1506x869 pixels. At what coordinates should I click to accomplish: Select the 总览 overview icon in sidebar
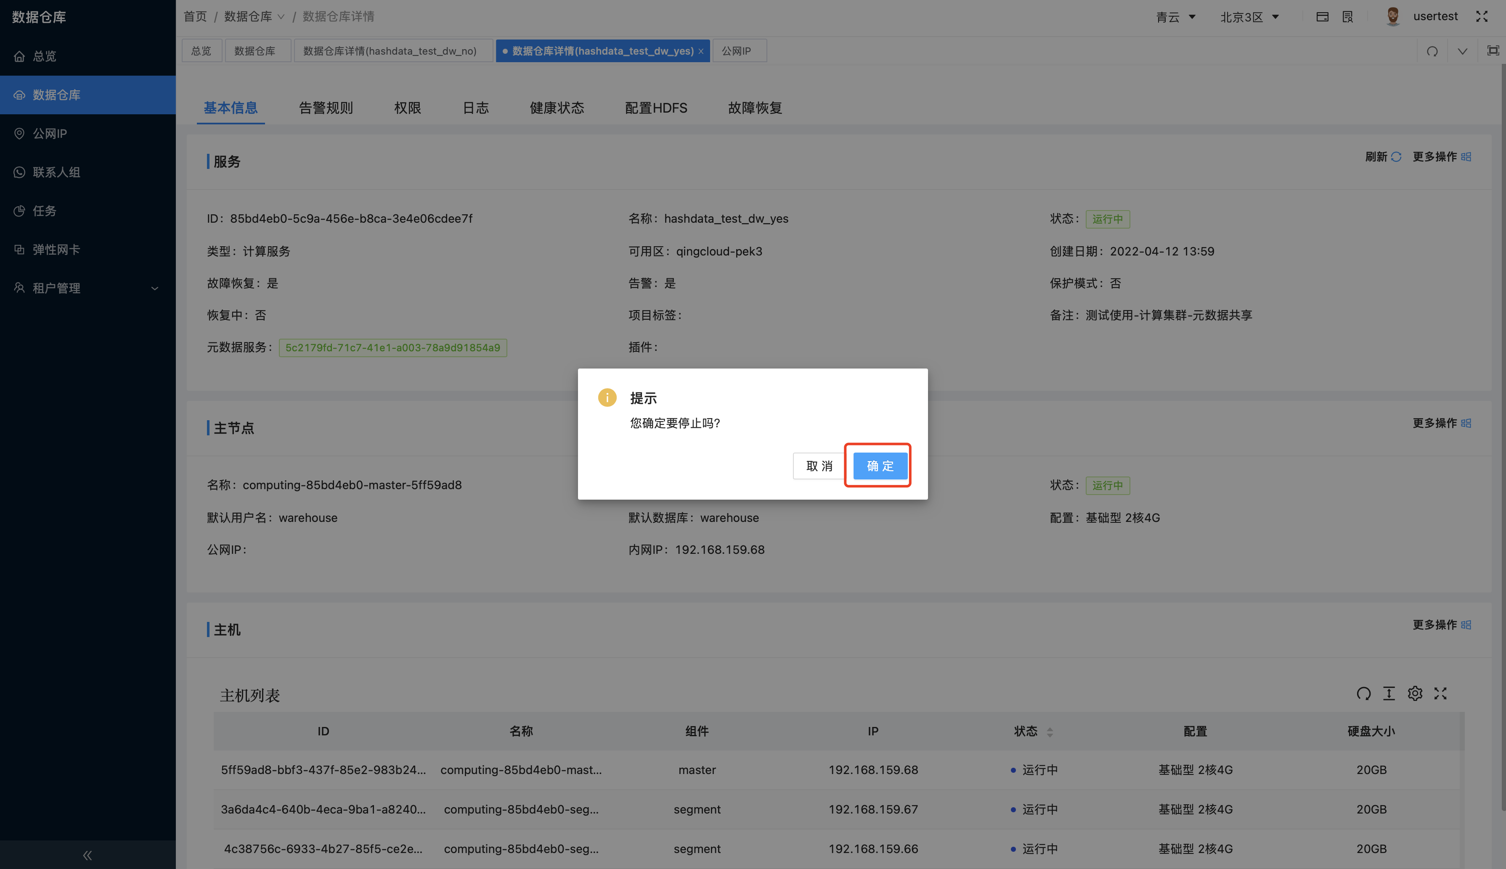tap(19, 55)
